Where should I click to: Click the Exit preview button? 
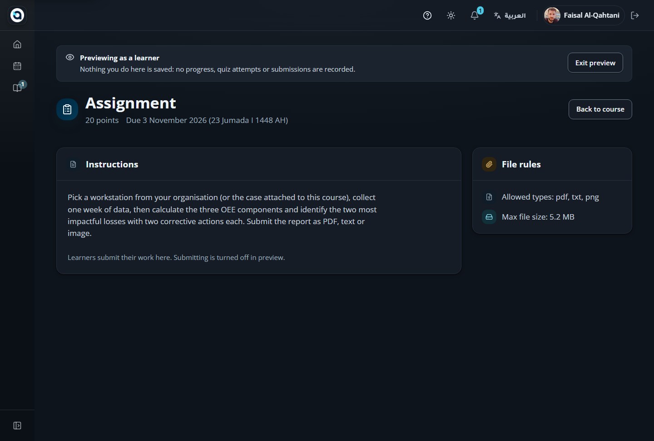pos(595,63)
